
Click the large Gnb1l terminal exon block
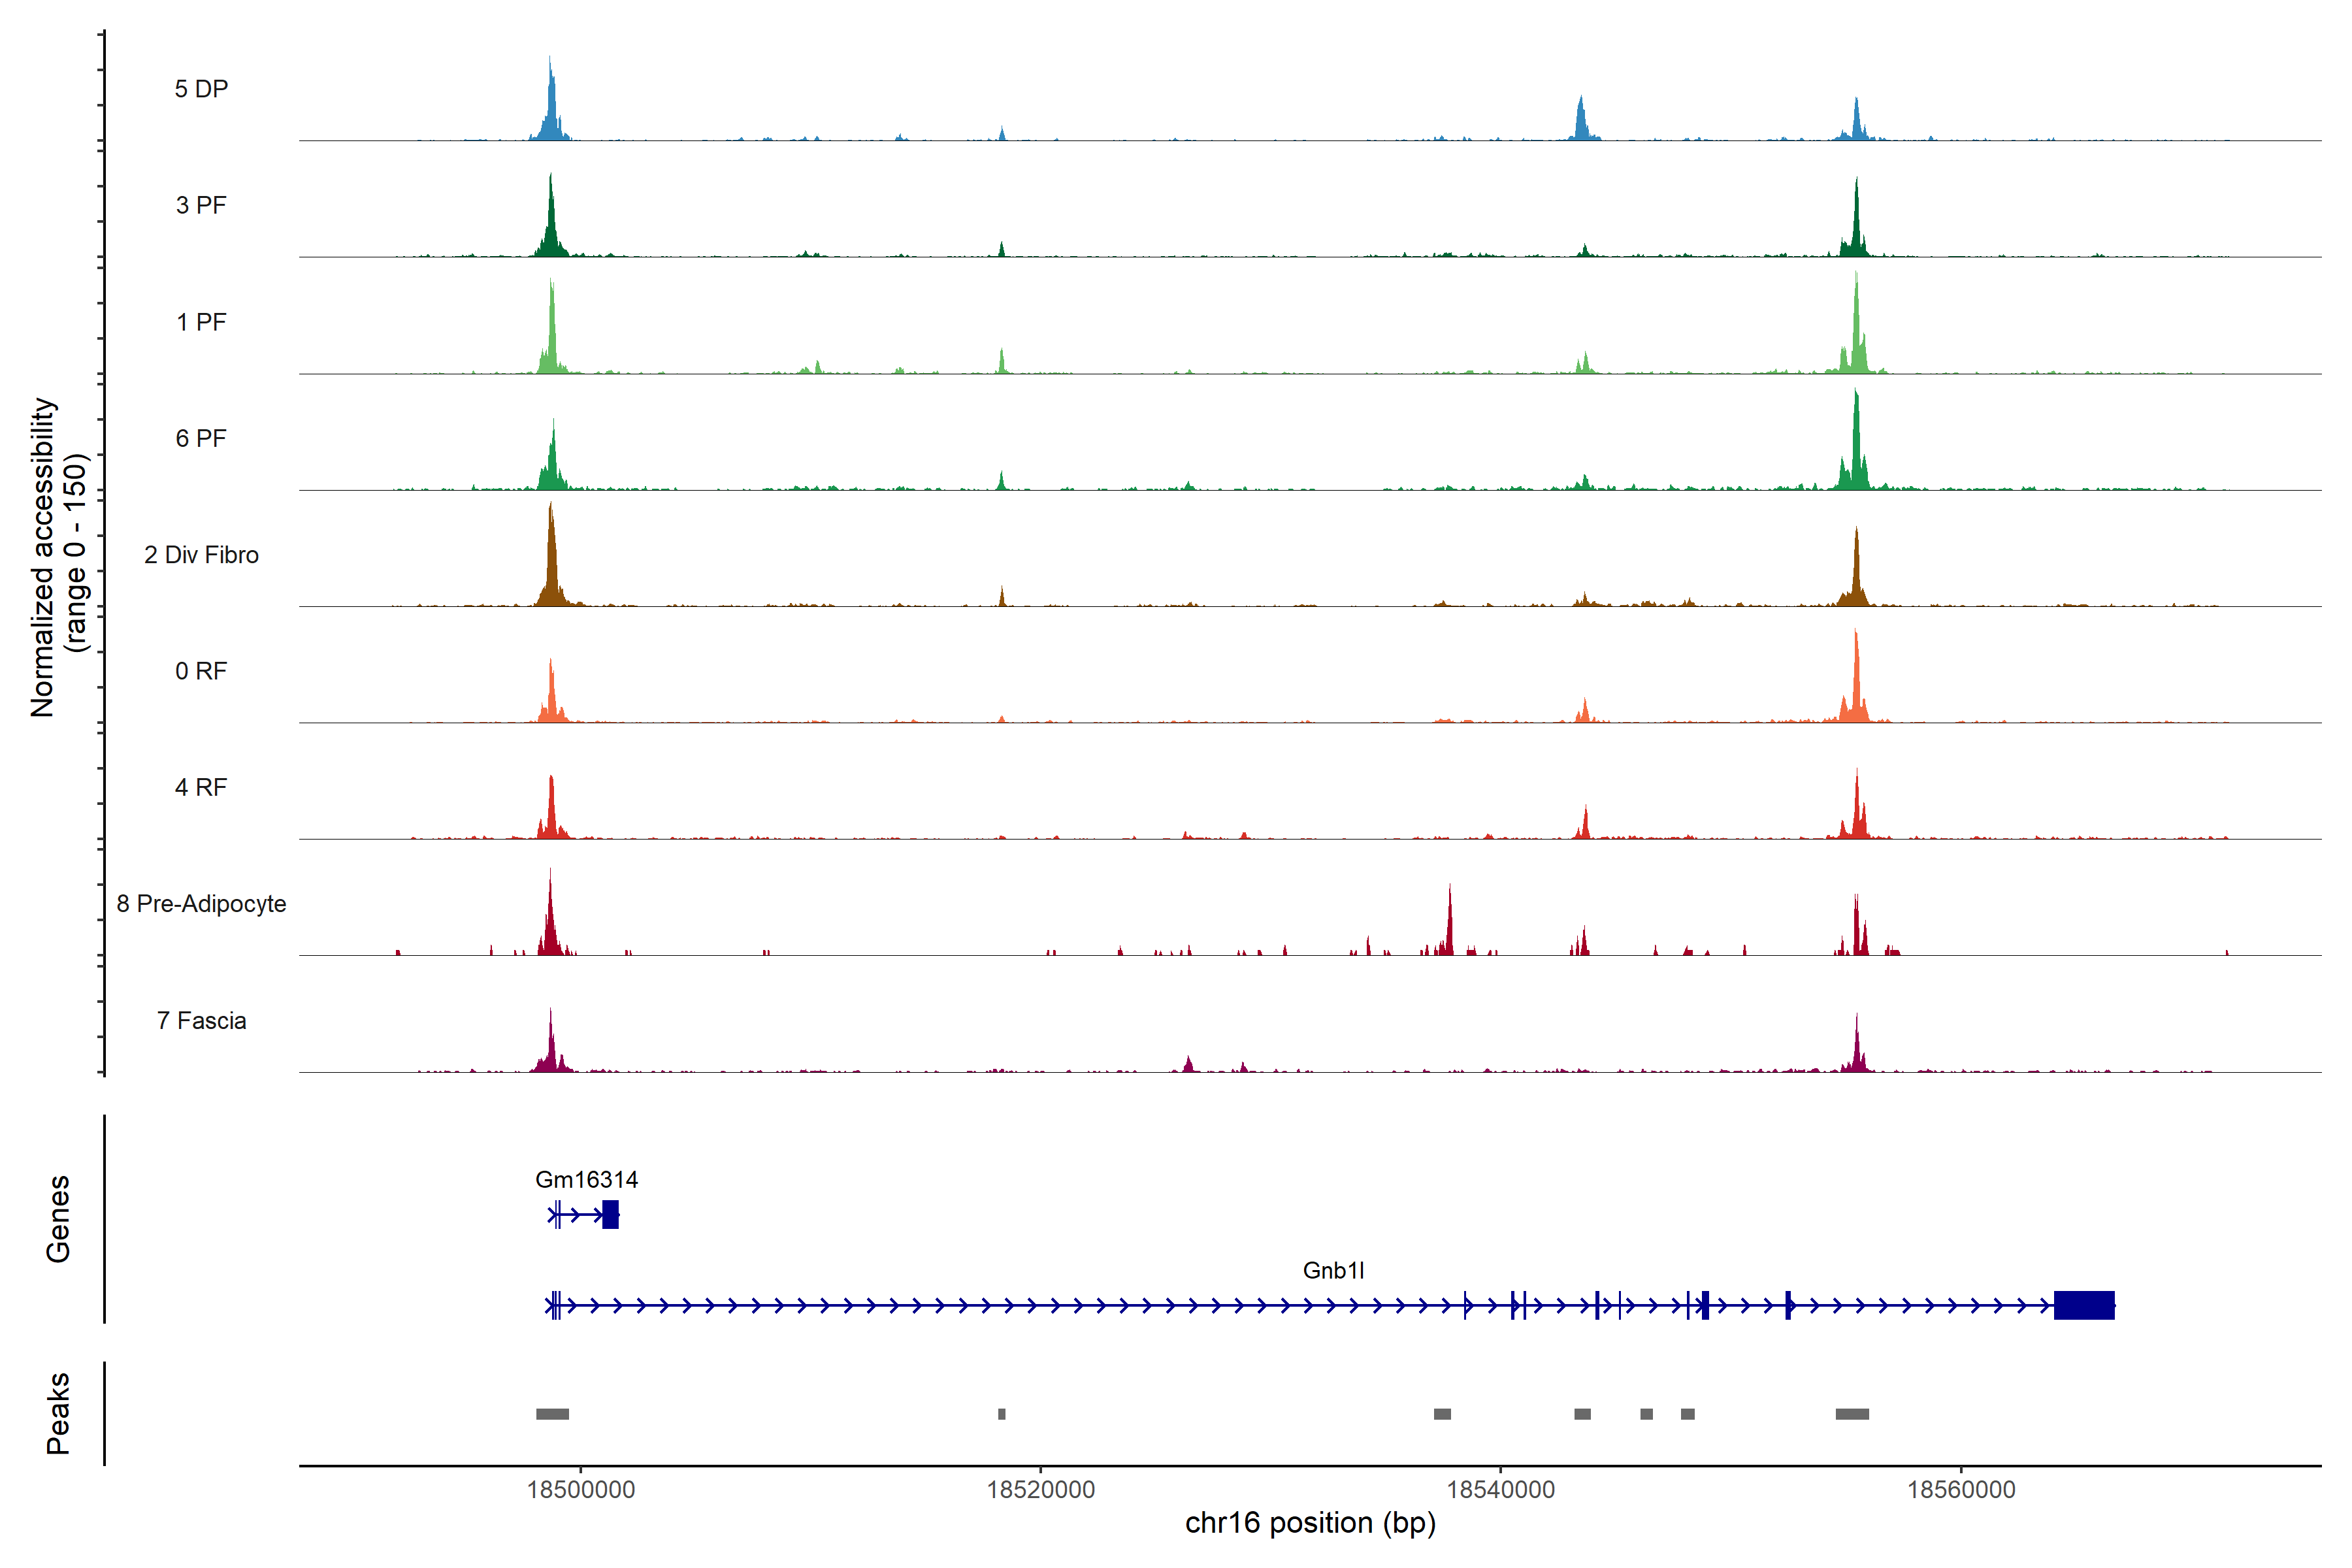pyautogui.click(x=2084, y=1306)
